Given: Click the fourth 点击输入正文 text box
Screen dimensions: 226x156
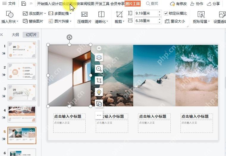Looking at the screenshot, I should click(x=197, y=126).
